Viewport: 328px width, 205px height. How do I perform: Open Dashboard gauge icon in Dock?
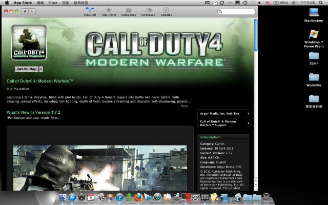click(81, 197)
